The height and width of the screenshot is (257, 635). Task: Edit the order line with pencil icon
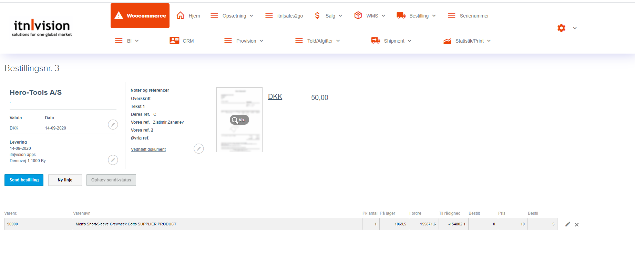coord(567,224)
